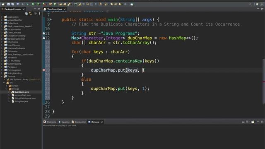Image resolution: width=265 pixels, height=149 pixels.
Task: Launch Coverage mode from the toolbar
Action: coord(39,4)
